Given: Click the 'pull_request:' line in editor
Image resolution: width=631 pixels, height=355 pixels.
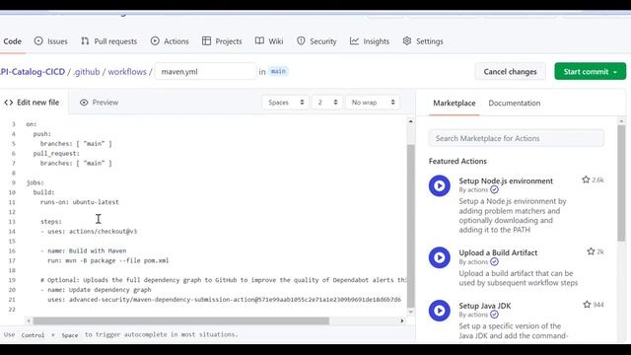Looking at the screenshot, I should (x=56, y=154).
